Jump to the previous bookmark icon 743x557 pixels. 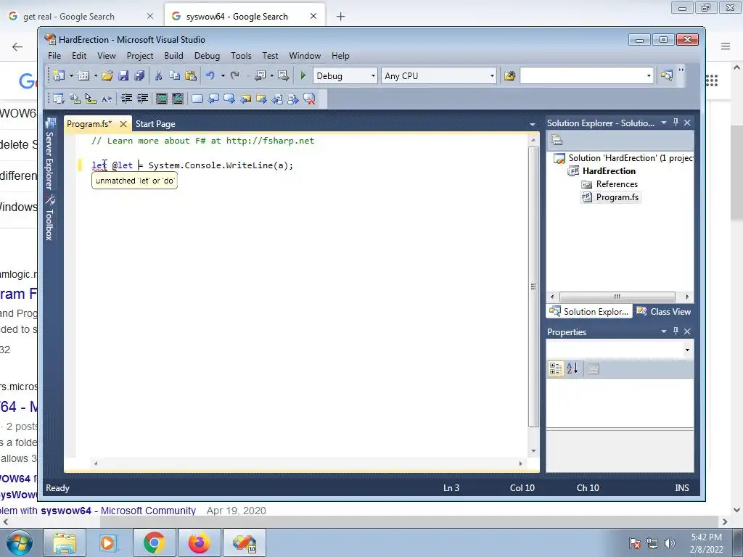pos(214,99)
